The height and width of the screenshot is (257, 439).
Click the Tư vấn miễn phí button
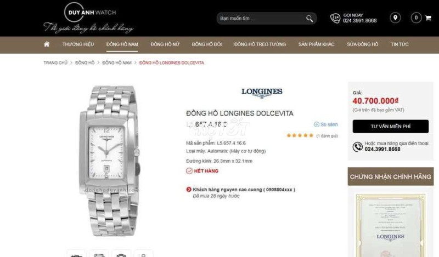click(x=391, y=127)
